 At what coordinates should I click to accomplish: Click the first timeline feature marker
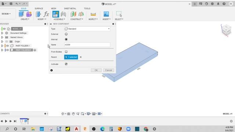point(22,121)
